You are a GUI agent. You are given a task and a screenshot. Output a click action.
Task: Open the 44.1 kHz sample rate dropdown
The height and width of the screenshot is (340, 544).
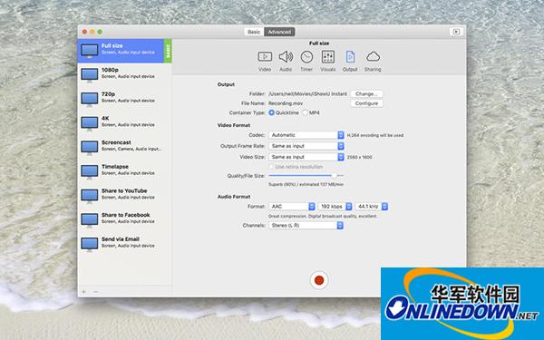pos(372,207)
